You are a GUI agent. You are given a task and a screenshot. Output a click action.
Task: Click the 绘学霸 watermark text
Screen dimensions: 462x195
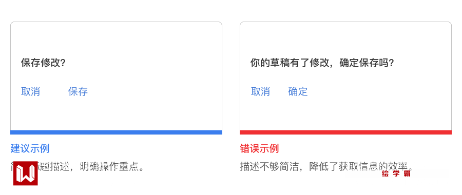point(396,174)
